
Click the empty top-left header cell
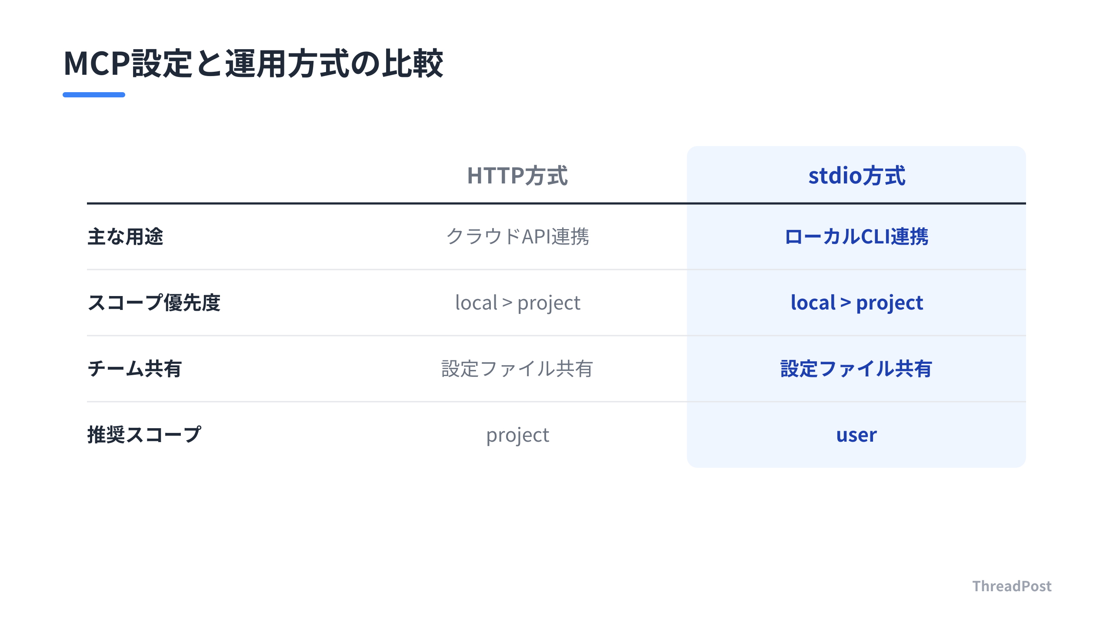point(217,175)
